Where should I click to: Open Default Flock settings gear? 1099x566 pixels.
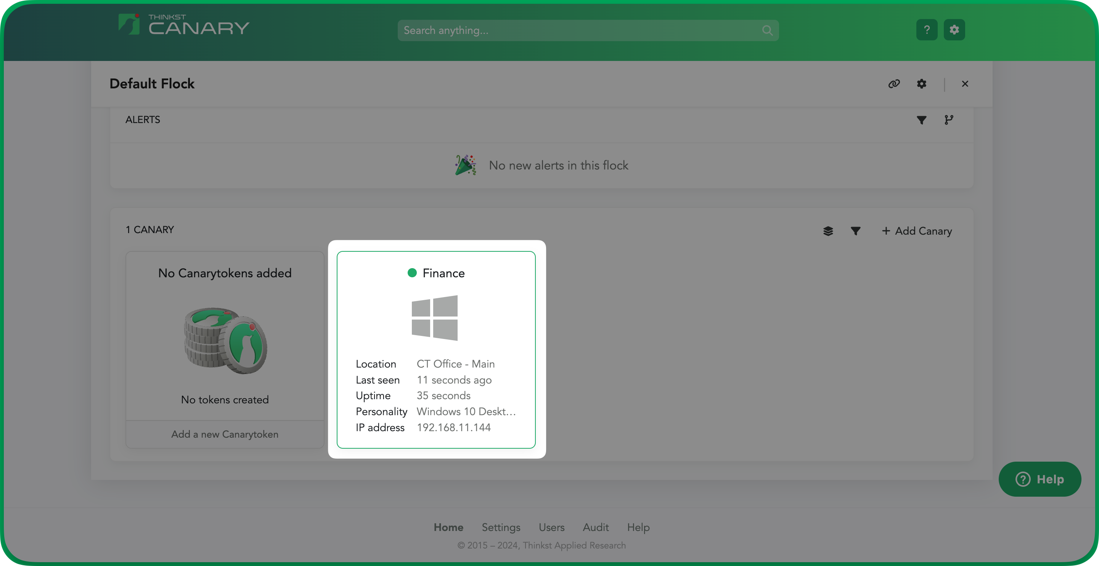coord(922,83)
